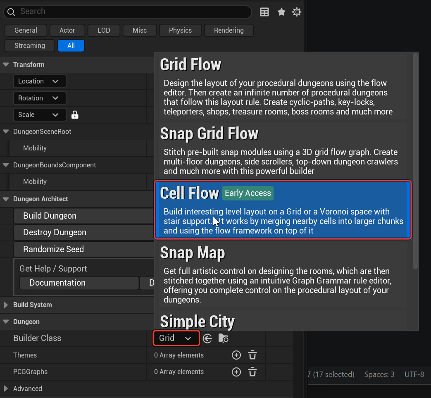Image resolution: width=431 pixels, height=398 pixels.
Task: Click the Build Dungeon button
Action: (x=83, y=216)
